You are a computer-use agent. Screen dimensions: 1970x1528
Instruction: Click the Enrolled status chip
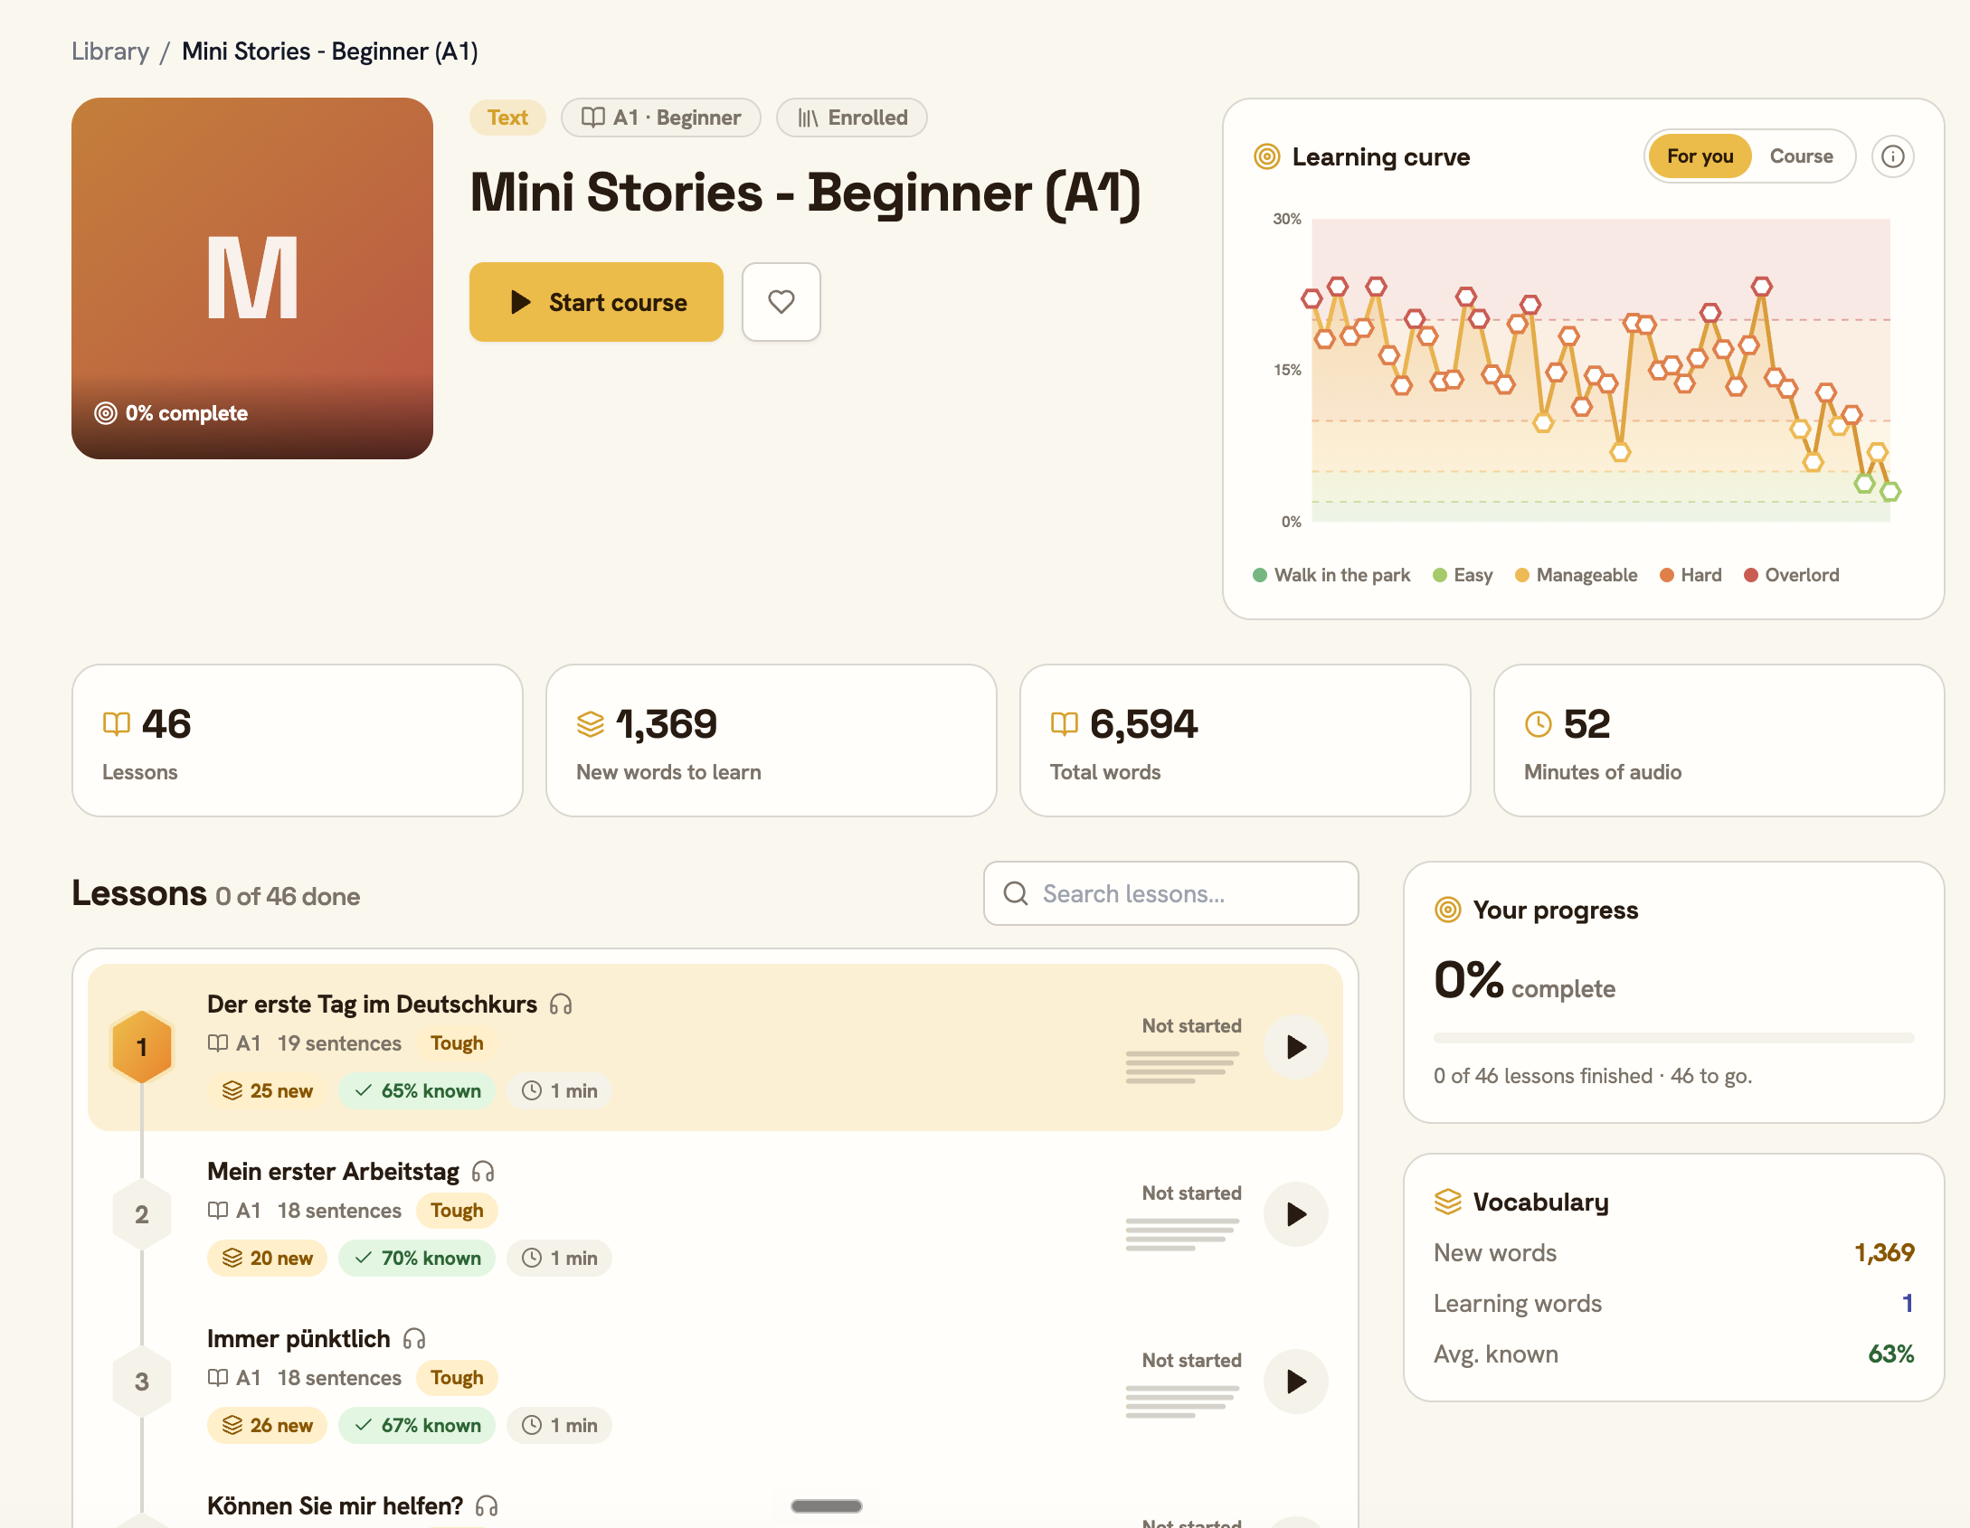[852, 118]
